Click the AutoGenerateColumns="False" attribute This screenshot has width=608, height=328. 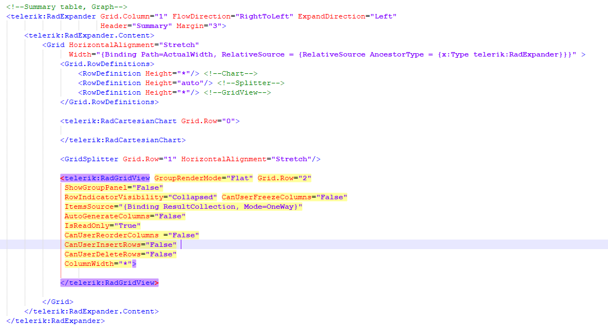click(x=125, y=216)
